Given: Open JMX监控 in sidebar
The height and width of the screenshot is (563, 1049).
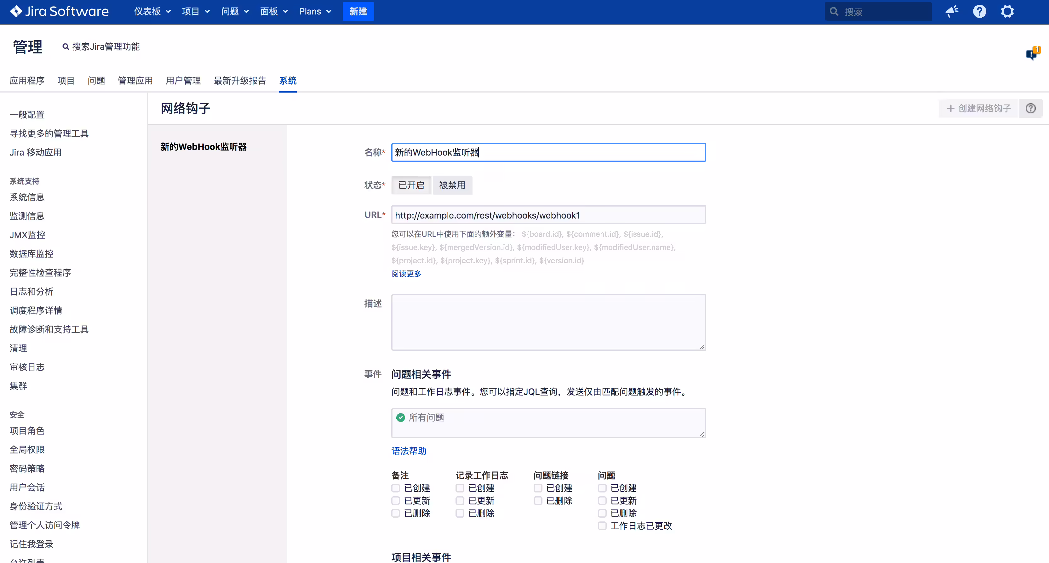Looking at the screenshot, I should 27,235.
